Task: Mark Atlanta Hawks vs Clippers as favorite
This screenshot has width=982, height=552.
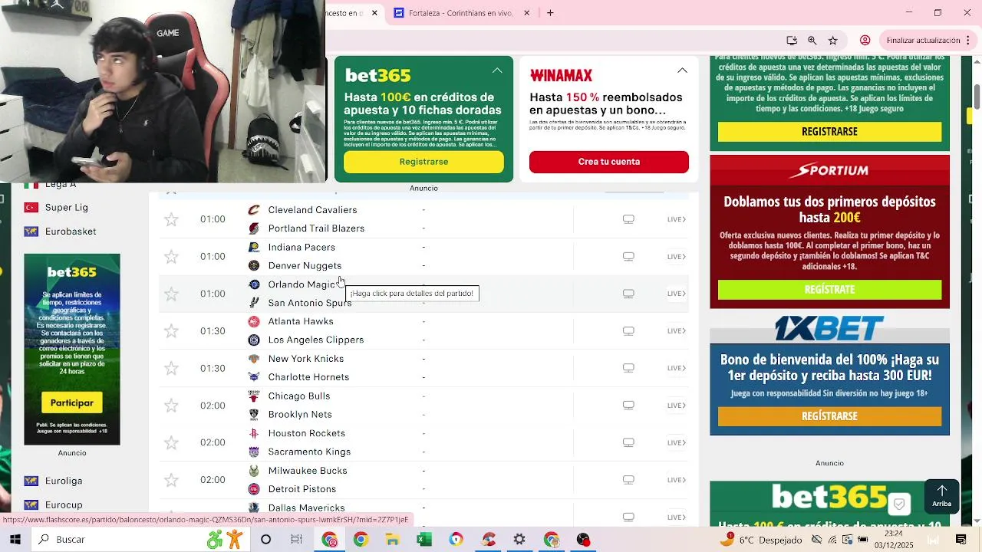Action: (171, 331)
